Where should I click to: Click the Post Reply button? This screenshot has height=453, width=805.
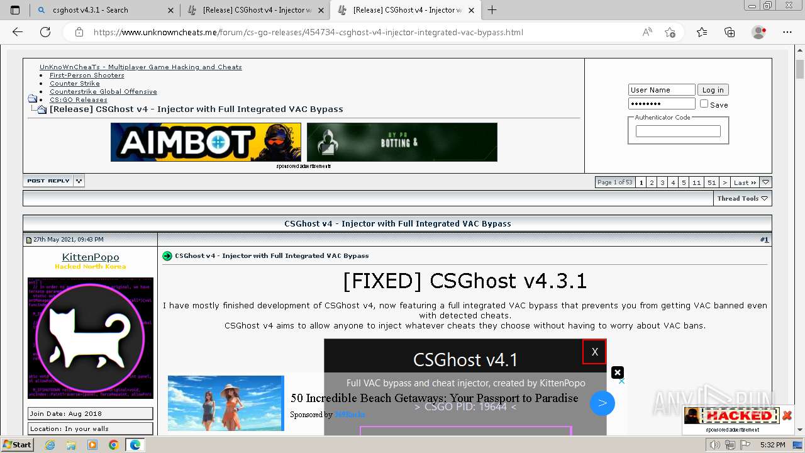point(48,181)
